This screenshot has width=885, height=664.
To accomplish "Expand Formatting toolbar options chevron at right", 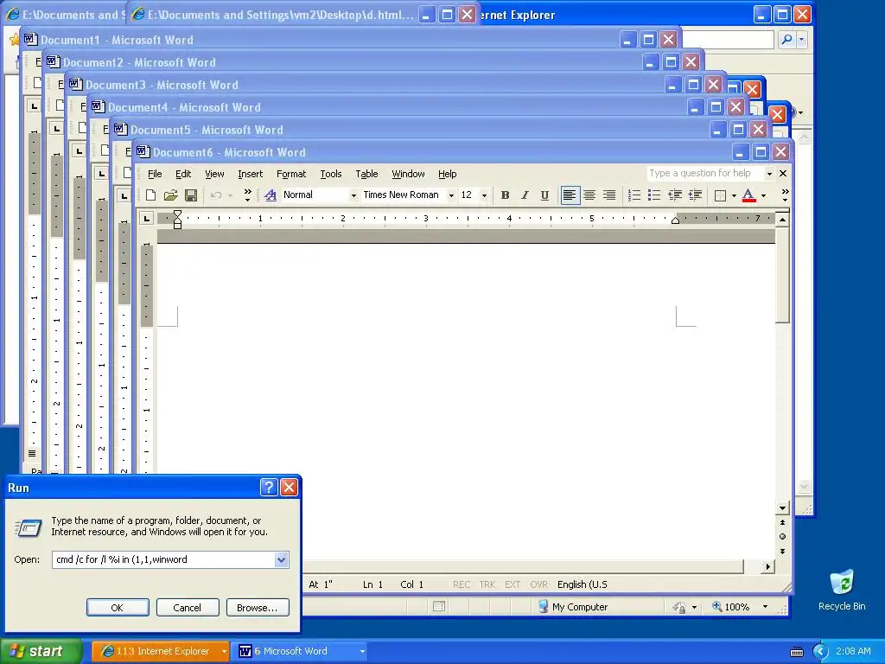I will (x=785, y=195).
